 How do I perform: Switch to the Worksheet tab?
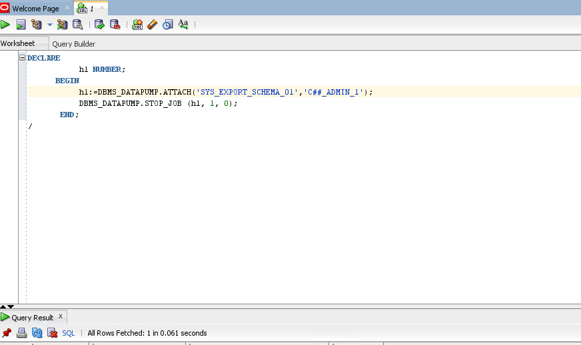coord(18,43)
